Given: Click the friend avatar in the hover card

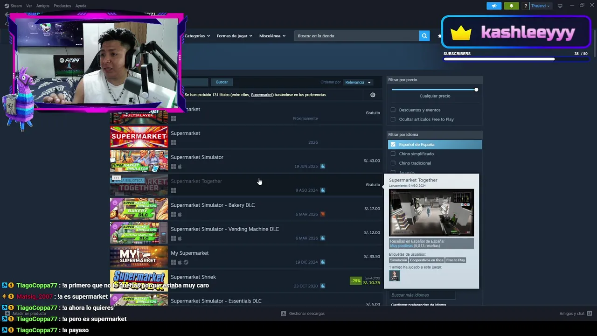Looking at the screenshot, I should point(395,276).
